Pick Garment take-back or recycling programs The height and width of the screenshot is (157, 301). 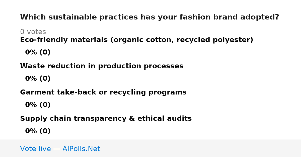[103, 92]
